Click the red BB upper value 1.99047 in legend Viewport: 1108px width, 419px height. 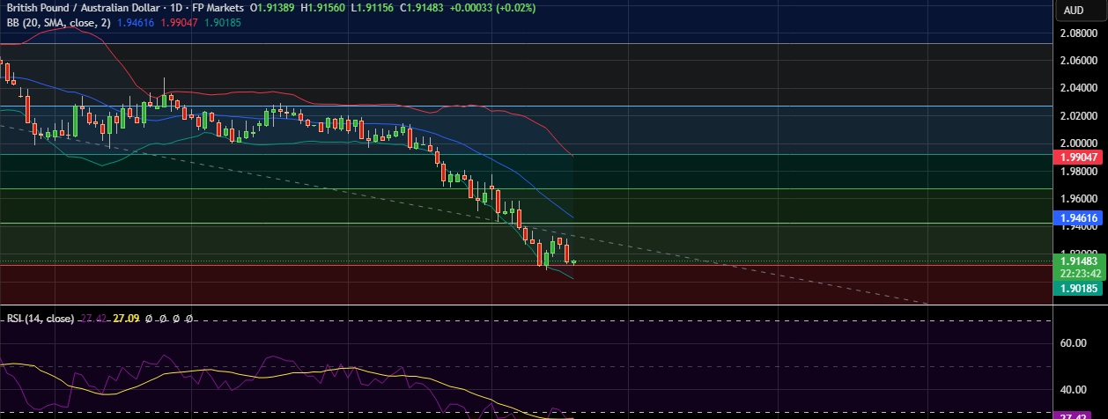[178, 22]
